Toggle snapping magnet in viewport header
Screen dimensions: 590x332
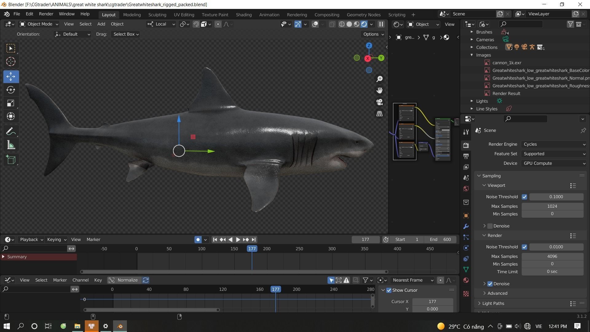click(x=196, y=24)
